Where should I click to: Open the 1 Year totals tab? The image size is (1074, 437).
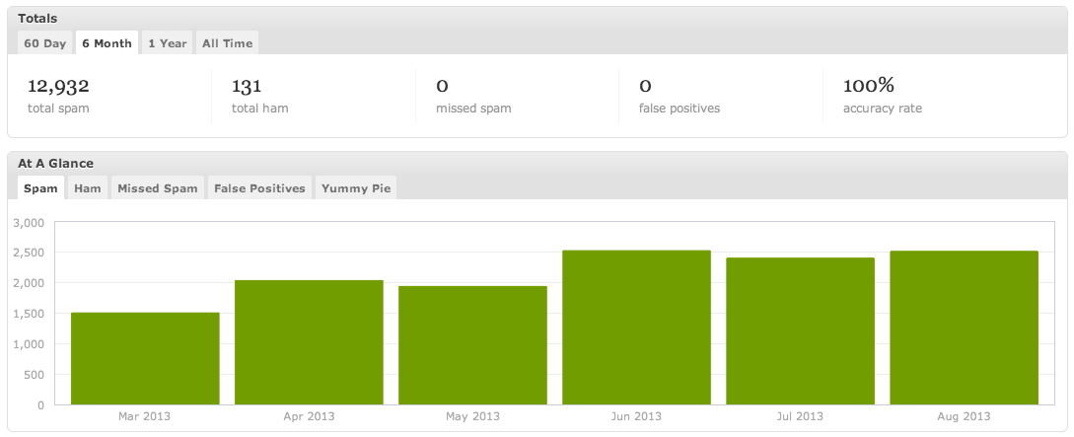[167, 43]
